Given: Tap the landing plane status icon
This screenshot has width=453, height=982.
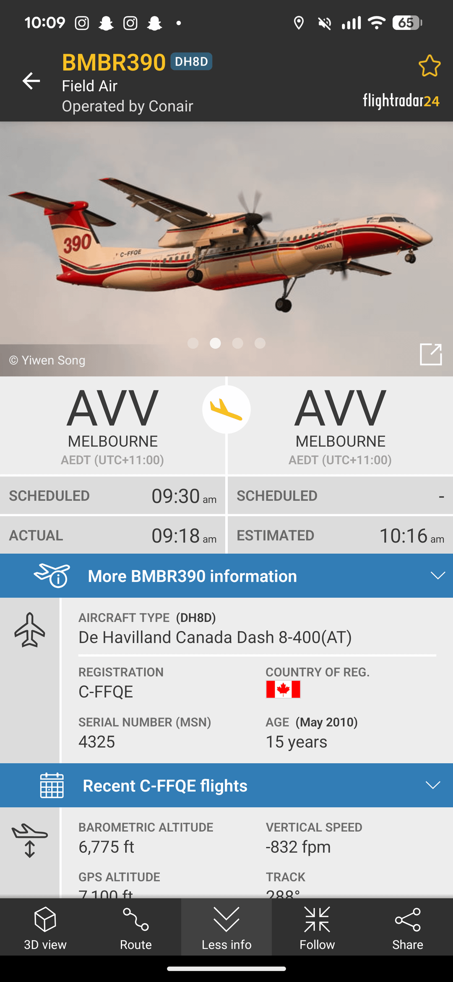Looking at the screenshot, I should (226, 410).
